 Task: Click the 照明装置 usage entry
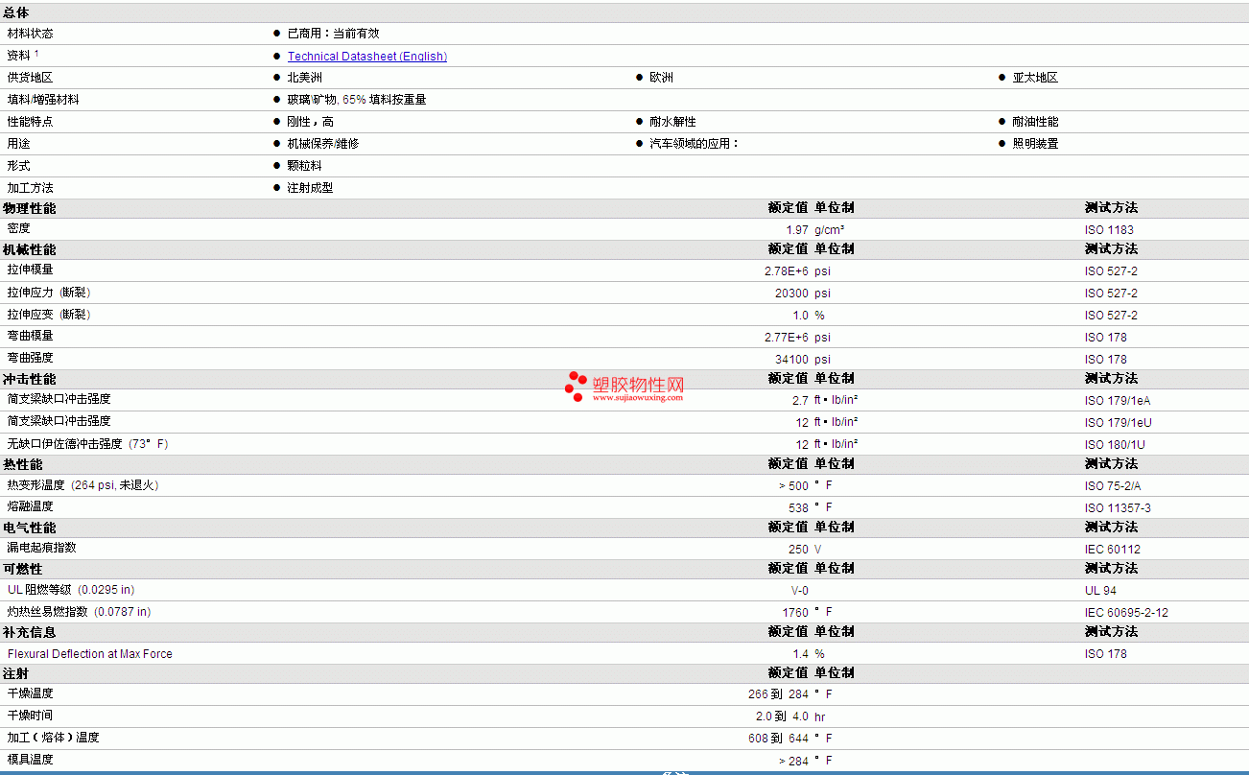pos(1035,144)
